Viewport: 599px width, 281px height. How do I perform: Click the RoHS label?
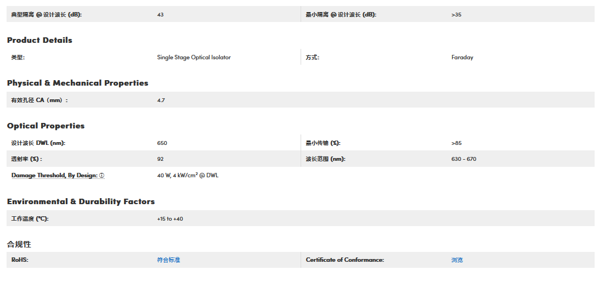click(x=20, y=260)
